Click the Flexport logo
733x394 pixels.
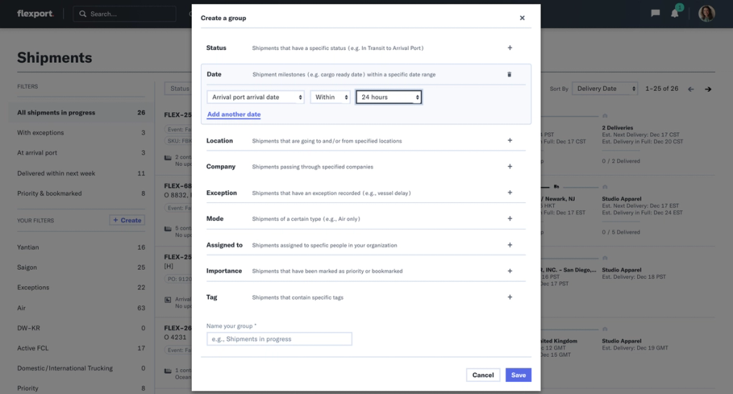(x=35, y=14)
